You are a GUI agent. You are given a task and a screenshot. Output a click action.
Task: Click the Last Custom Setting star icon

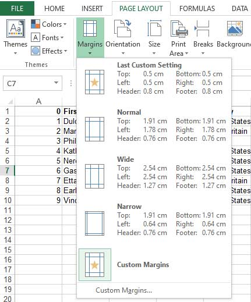point(94,82)
